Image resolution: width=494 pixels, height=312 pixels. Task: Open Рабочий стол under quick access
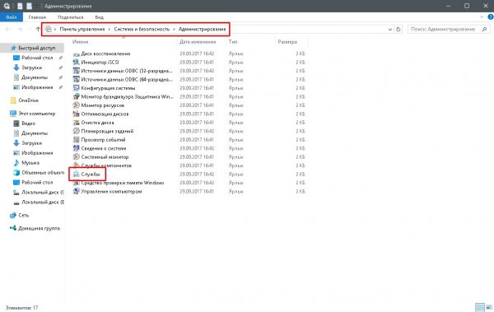(37, 58)
